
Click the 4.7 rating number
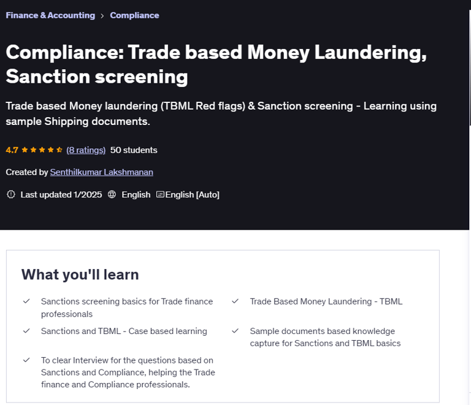pos(12,150)
